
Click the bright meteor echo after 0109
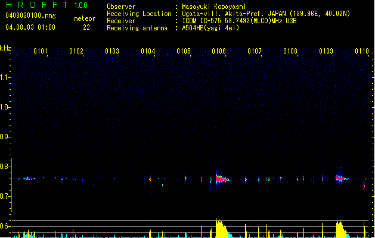(342, 178)
